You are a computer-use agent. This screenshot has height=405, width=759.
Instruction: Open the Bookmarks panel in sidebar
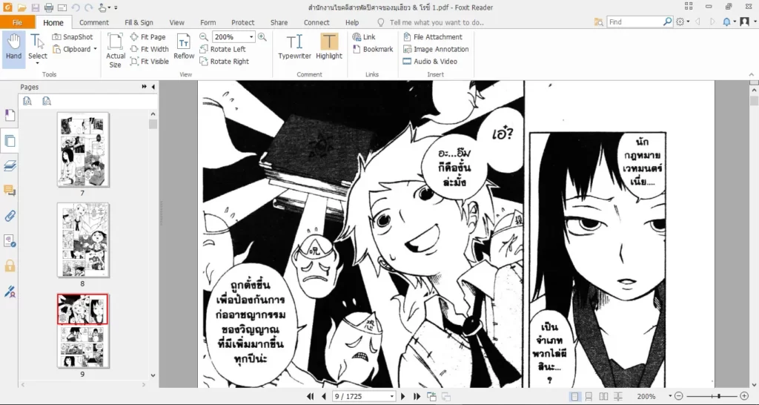tap(10, 115)
